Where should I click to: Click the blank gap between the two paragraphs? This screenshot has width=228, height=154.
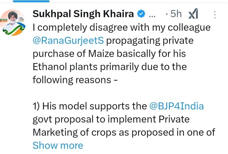tap(122, 93)
